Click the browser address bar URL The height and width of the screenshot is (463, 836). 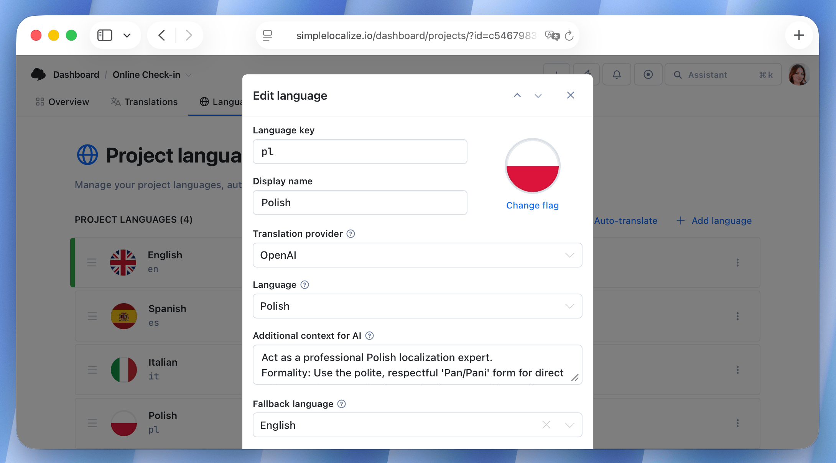click(x=416, y=36)
